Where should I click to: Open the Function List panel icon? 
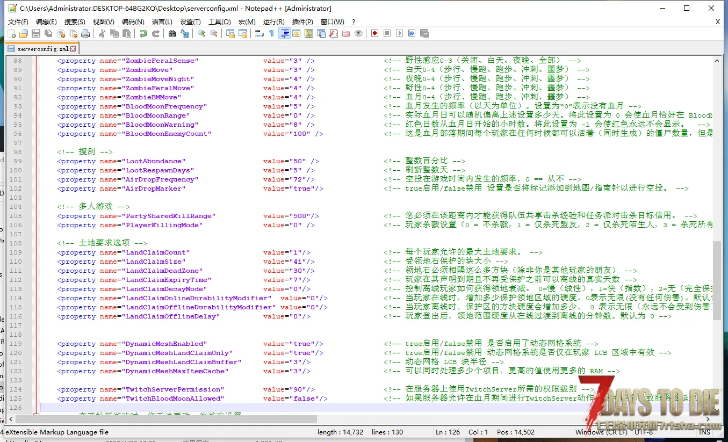pyautogui.click(x=334, y=33)
